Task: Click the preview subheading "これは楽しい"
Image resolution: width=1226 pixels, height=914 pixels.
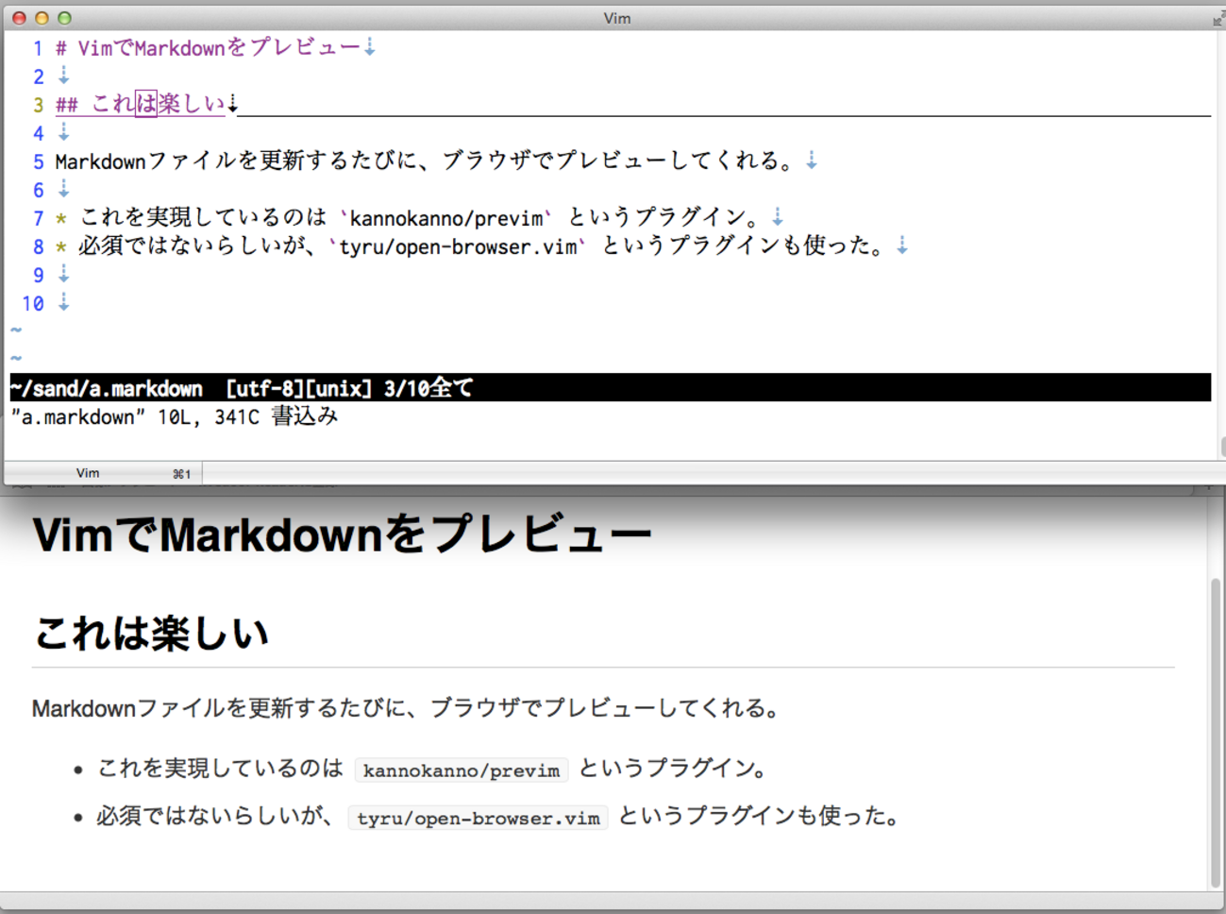Action: (x=151, y=633)
